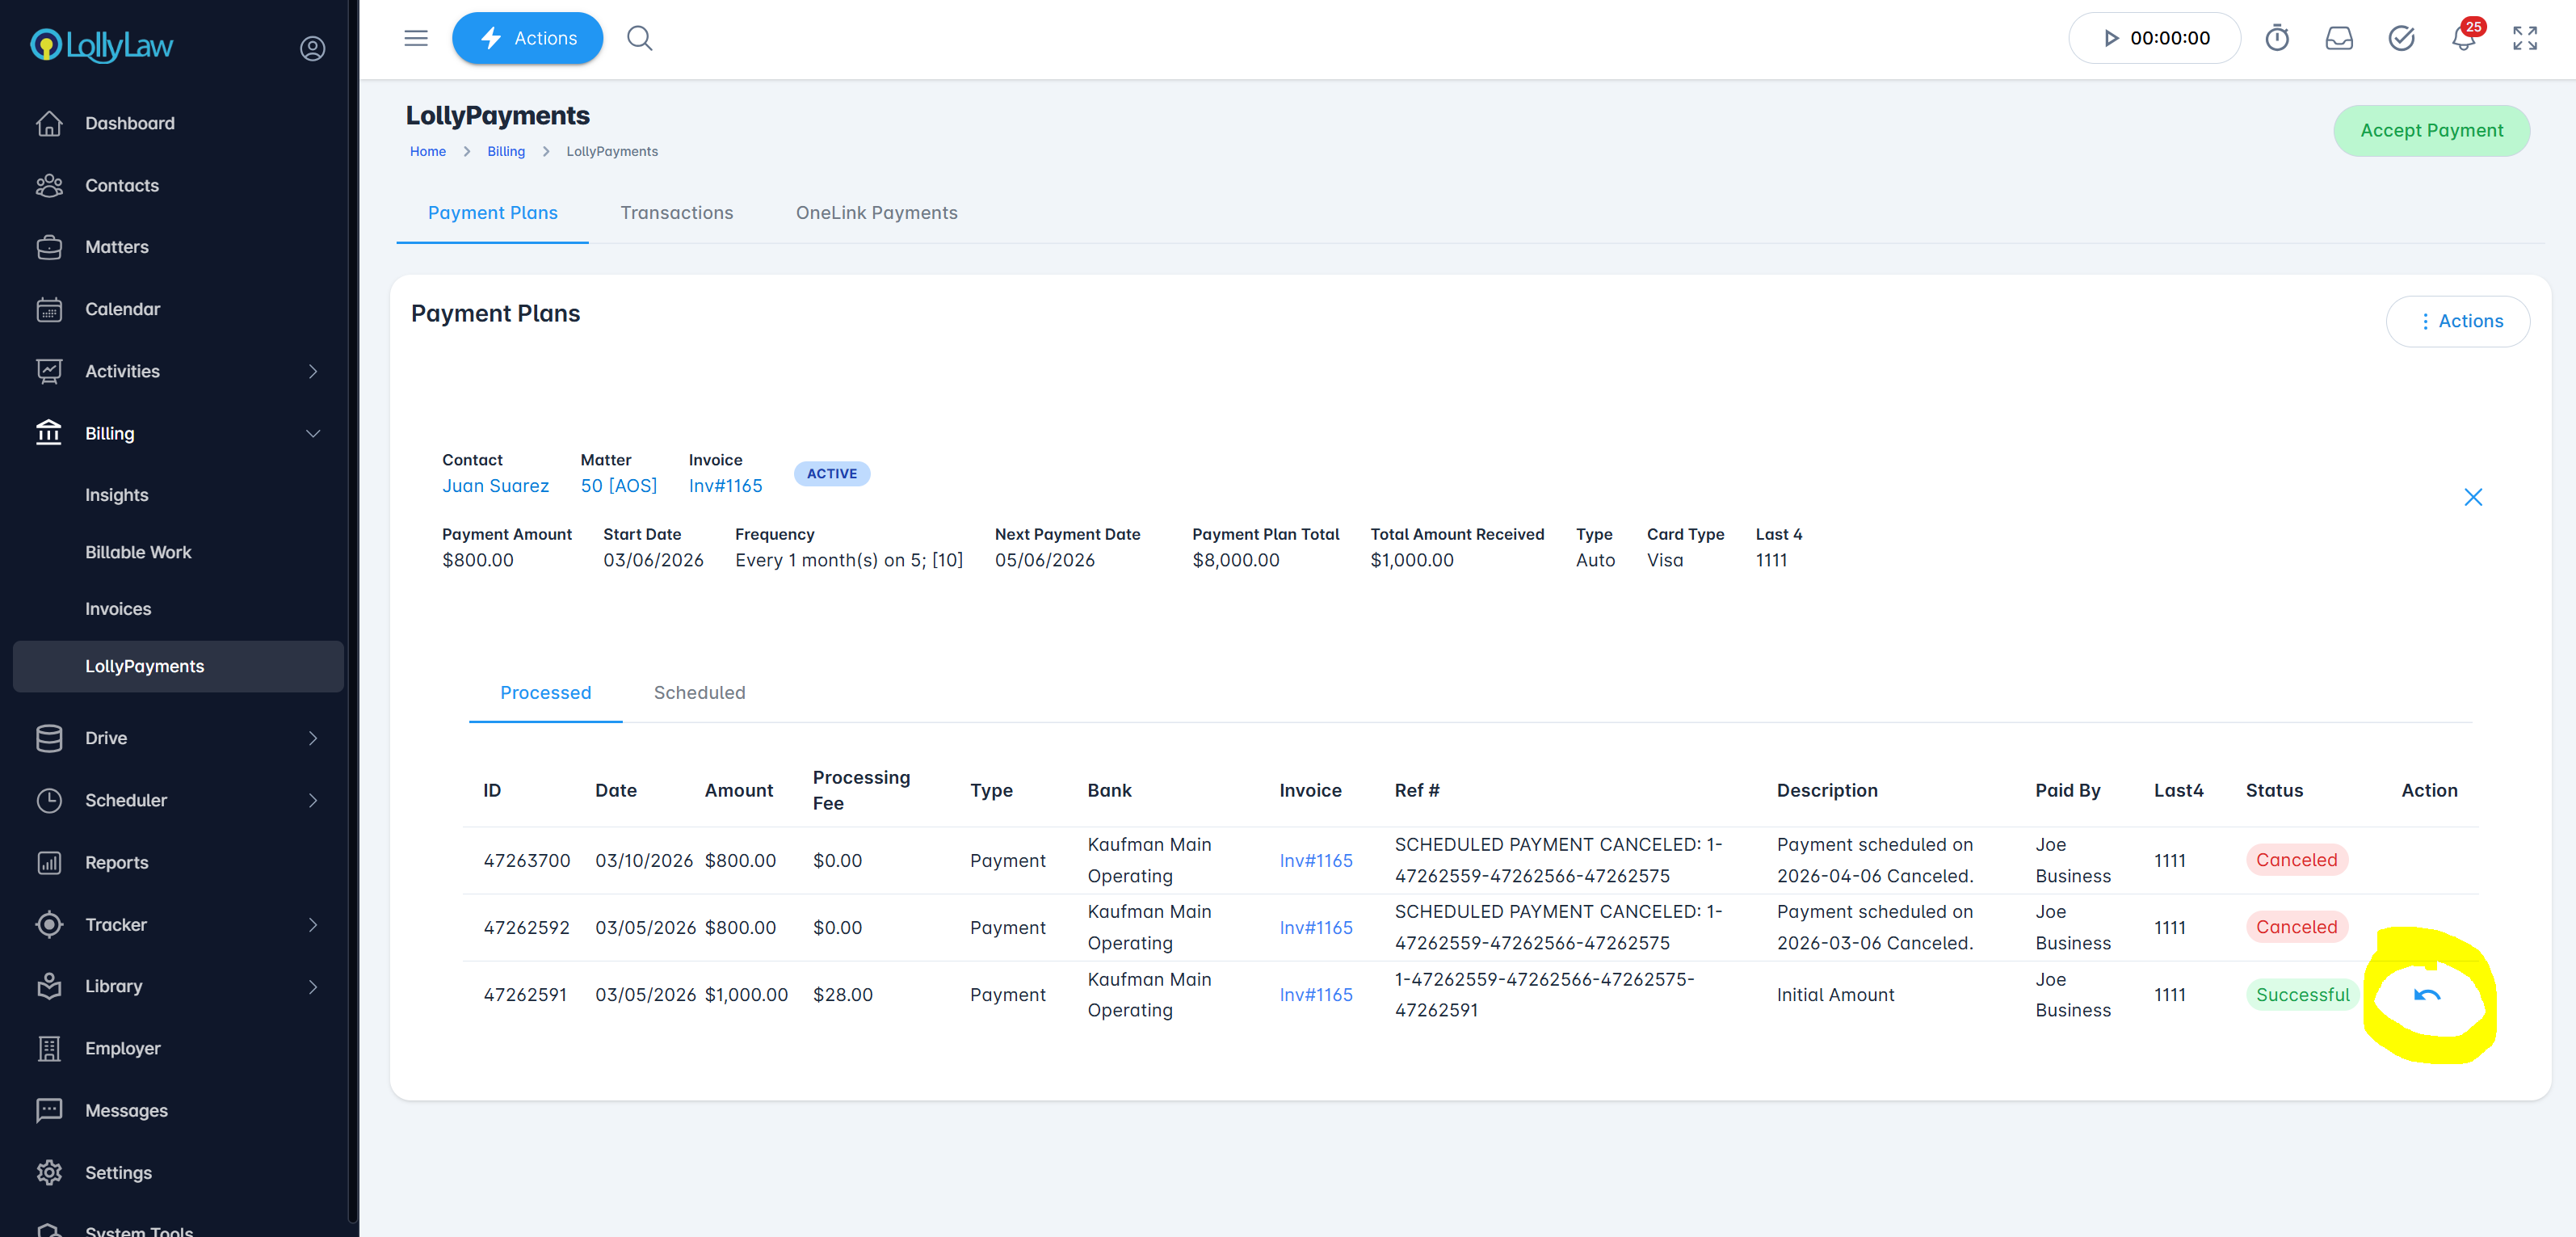Viewport: 2576px width, 1237px height.
Task: Open the search magnifier icon
Action: coord(640,39)
